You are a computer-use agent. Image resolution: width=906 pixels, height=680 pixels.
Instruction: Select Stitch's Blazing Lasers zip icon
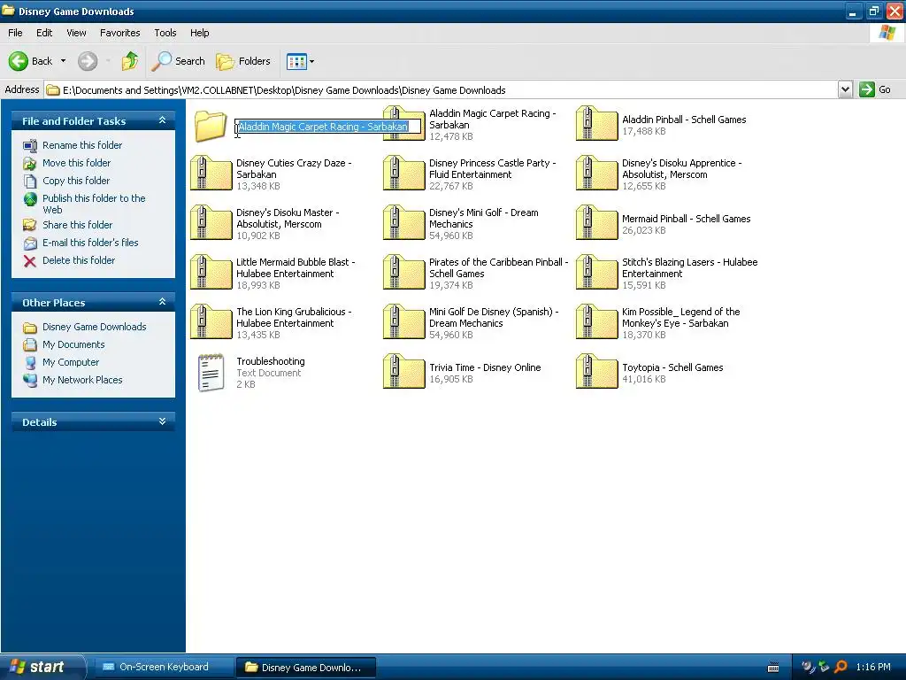coord(596,273)
